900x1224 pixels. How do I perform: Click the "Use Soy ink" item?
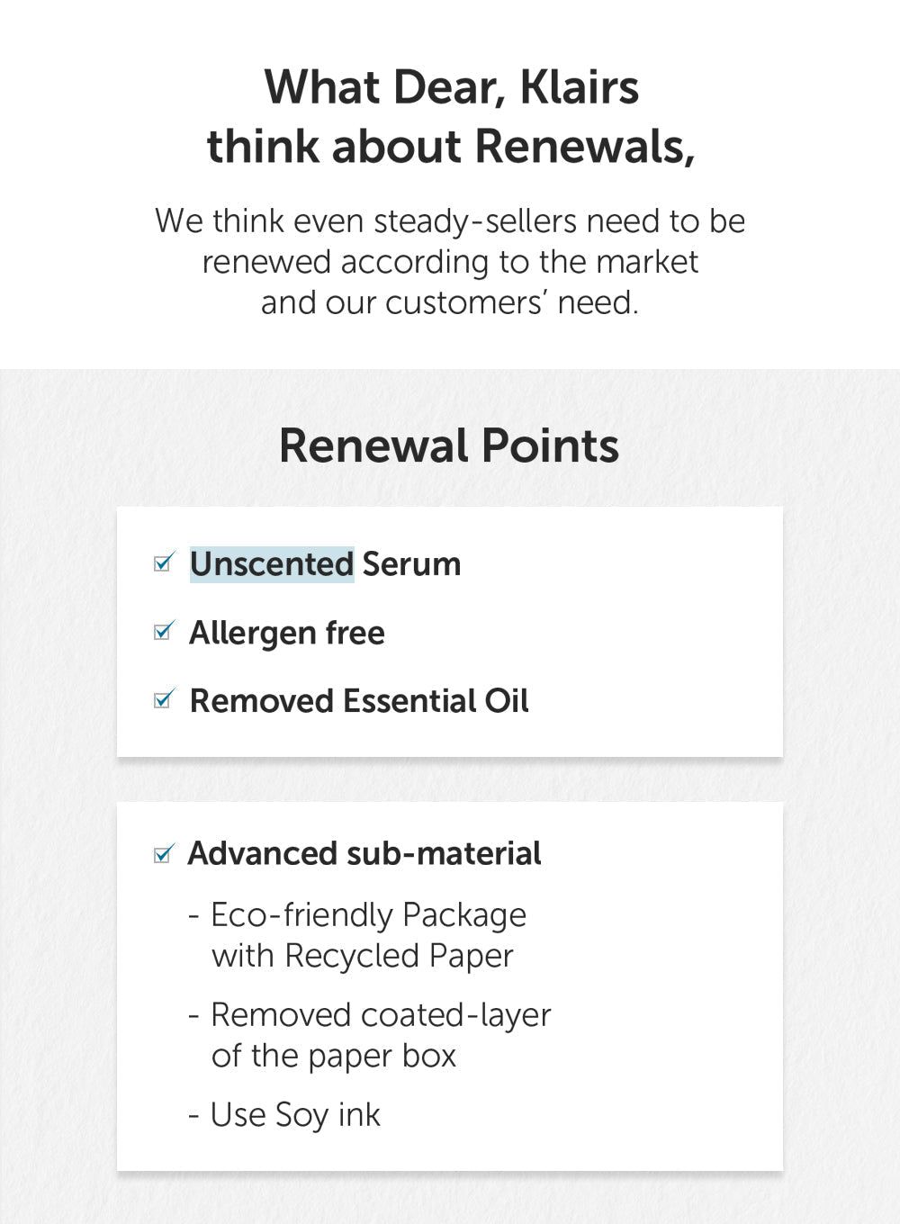[x=294, y=1115]
